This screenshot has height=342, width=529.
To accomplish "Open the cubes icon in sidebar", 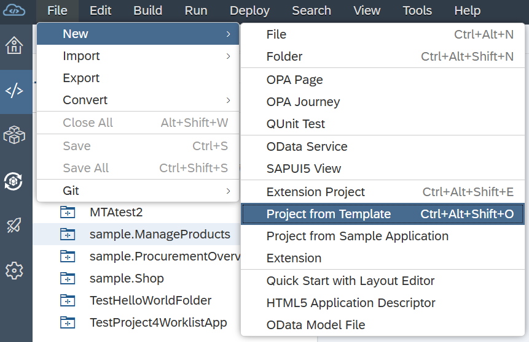I will tap(14, 135).
